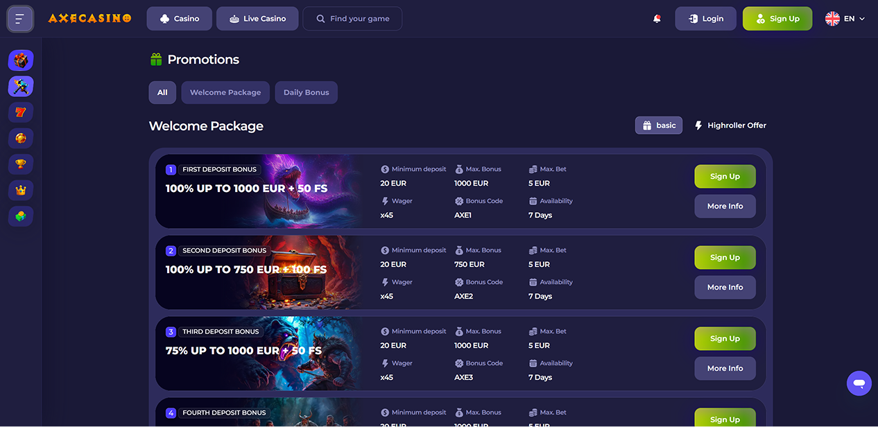Click the red seven slots sidebar icon
Viewport: 878px width, 427px height.
[21, 112]
